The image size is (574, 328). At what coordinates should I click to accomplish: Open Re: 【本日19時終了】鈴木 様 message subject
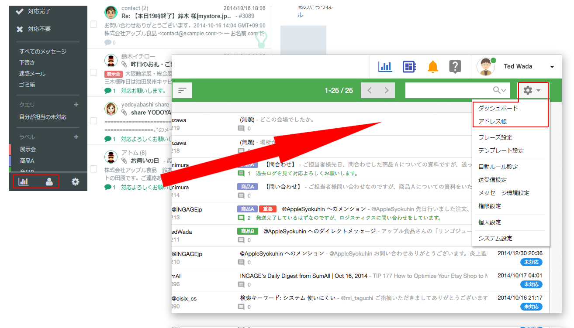(x=176, y=16)
